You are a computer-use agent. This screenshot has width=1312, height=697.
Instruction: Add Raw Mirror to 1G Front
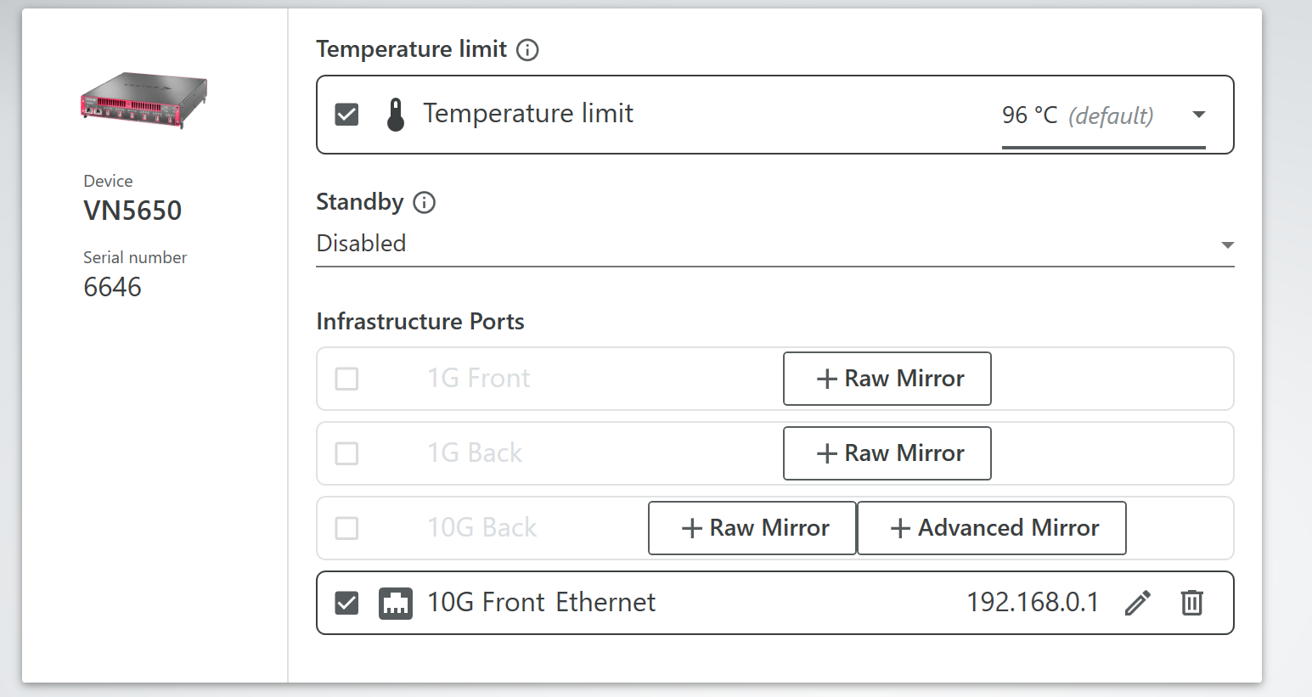[x=887, y=379]
